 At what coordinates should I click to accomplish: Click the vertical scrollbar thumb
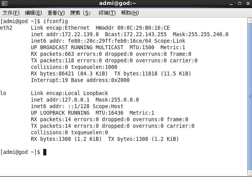(249, 96)
